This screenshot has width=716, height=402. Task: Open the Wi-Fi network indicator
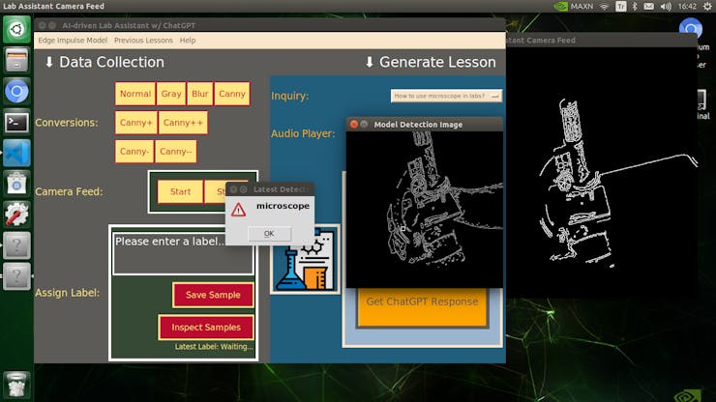605,6
